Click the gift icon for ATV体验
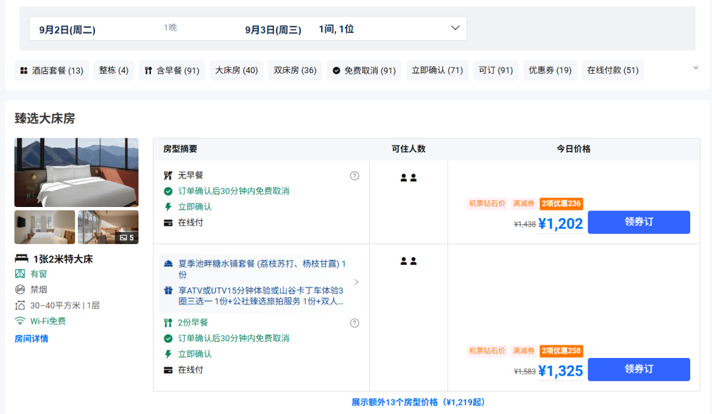712x414 pixels. point(169,291)
